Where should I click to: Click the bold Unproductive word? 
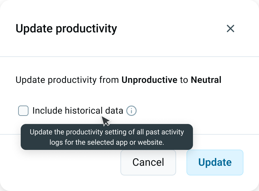150,80
